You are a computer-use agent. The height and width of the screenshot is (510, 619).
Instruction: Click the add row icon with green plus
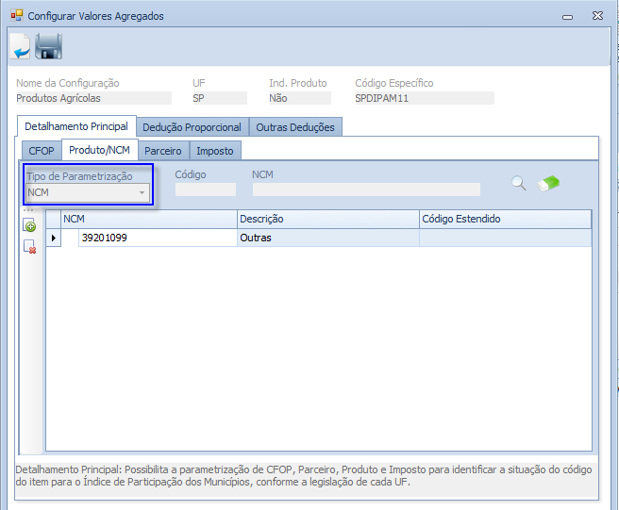coord(29,226)
